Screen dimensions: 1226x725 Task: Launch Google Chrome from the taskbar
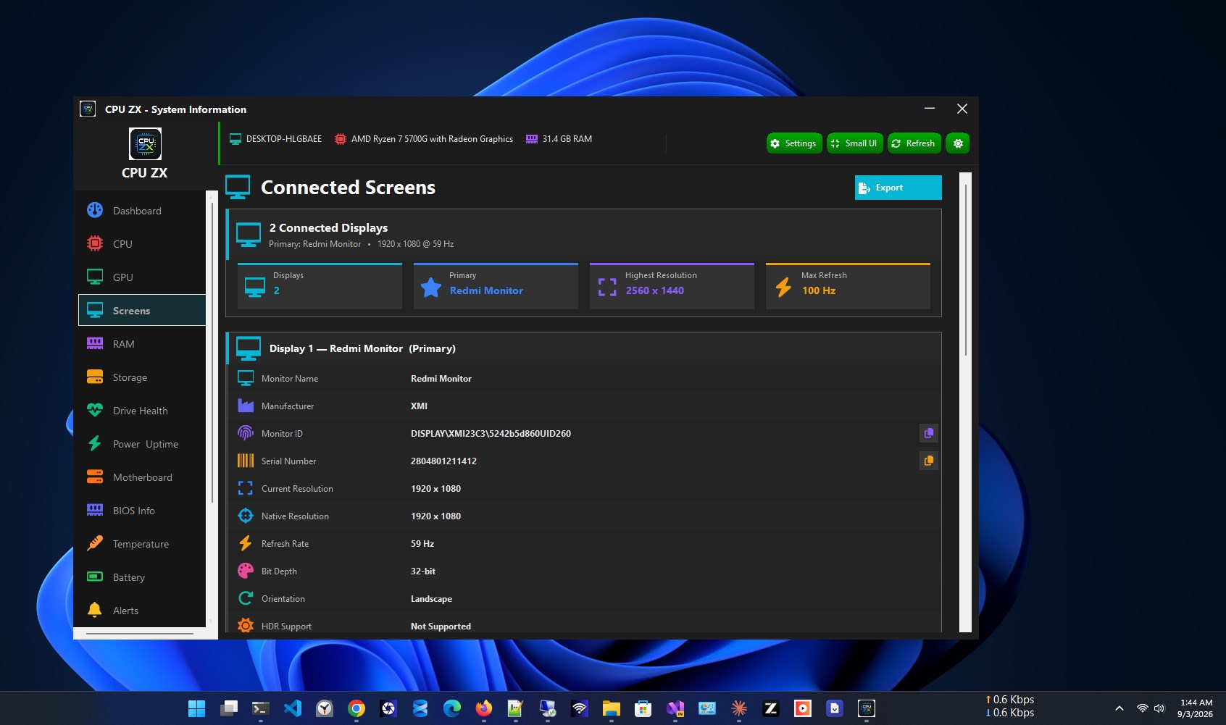click(356, 708)
